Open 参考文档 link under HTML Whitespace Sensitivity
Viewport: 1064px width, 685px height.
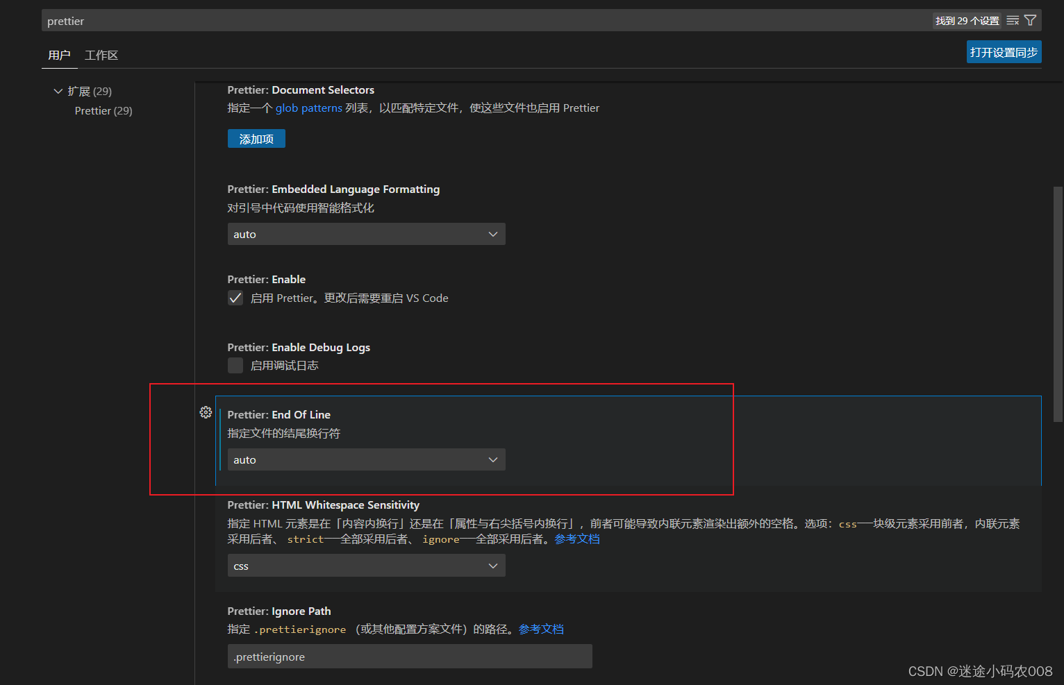(x=577, y=539)
